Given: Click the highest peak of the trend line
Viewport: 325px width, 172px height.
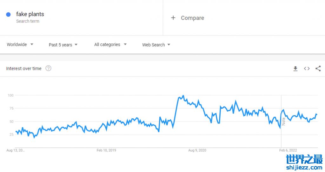Looking at the screenshot, I should [x=183, y=96].
